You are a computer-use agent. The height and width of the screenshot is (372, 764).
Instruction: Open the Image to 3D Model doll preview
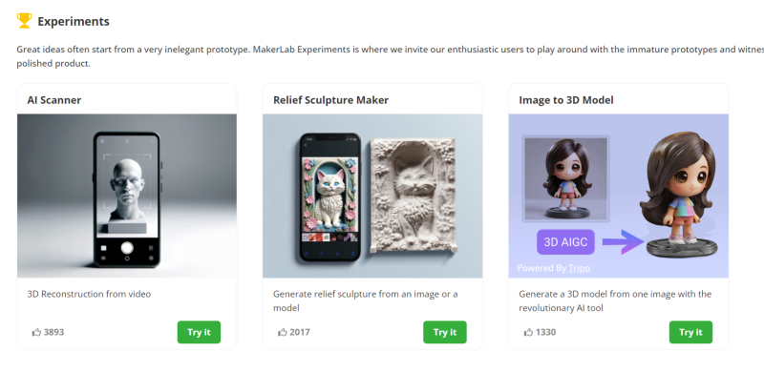tap(619, 196)
